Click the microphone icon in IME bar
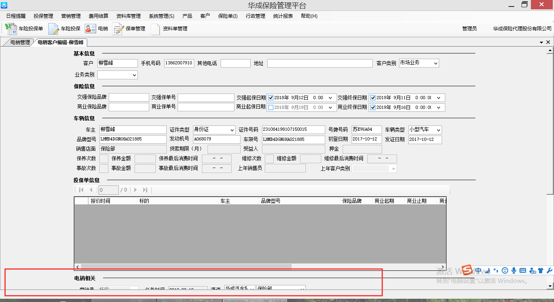This screenshot has width=554, height=302. click(x=514, y=270)
